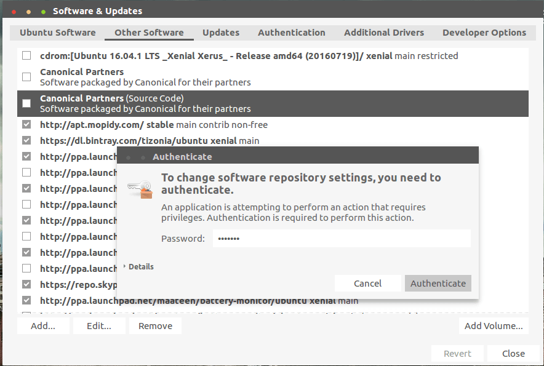Switch to the Updates tab
This screenshot has width=544, height=366.
[221, 33]
